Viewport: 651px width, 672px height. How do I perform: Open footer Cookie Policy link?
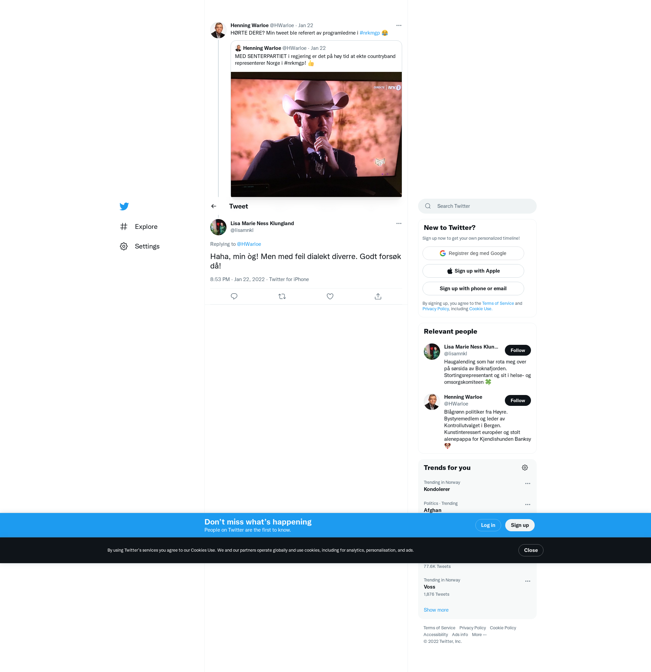click(503, 628)
